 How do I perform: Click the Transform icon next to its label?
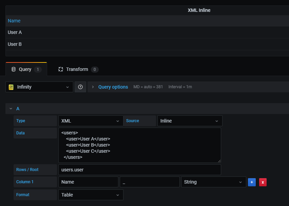61,69
